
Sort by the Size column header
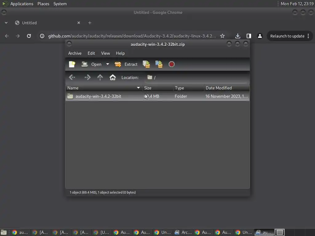click(x=158, y=88)
